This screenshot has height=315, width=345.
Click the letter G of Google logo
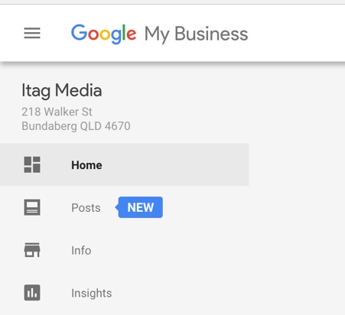80,33
